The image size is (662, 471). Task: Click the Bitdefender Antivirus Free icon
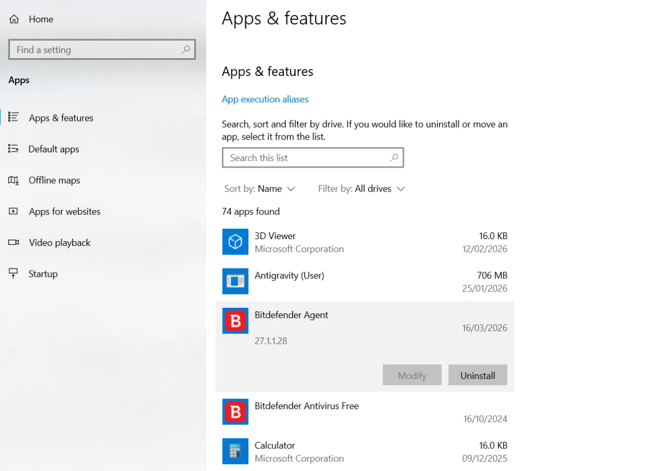pos(235,412)
